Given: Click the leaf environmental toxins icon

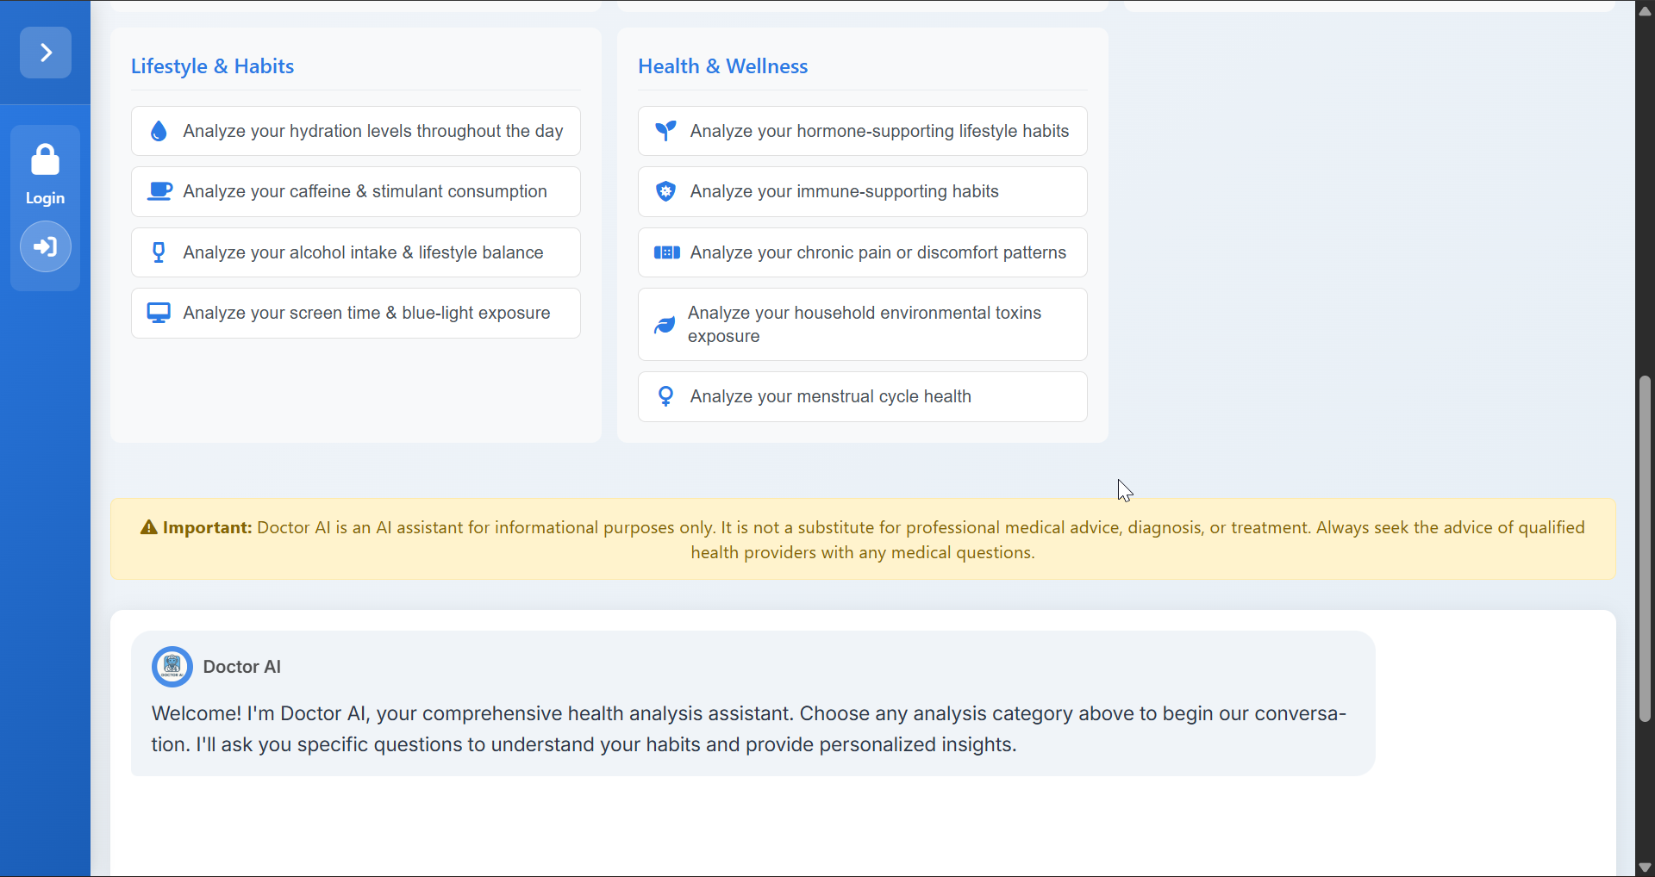Looking at the screenshot, I should click(665, 325).
